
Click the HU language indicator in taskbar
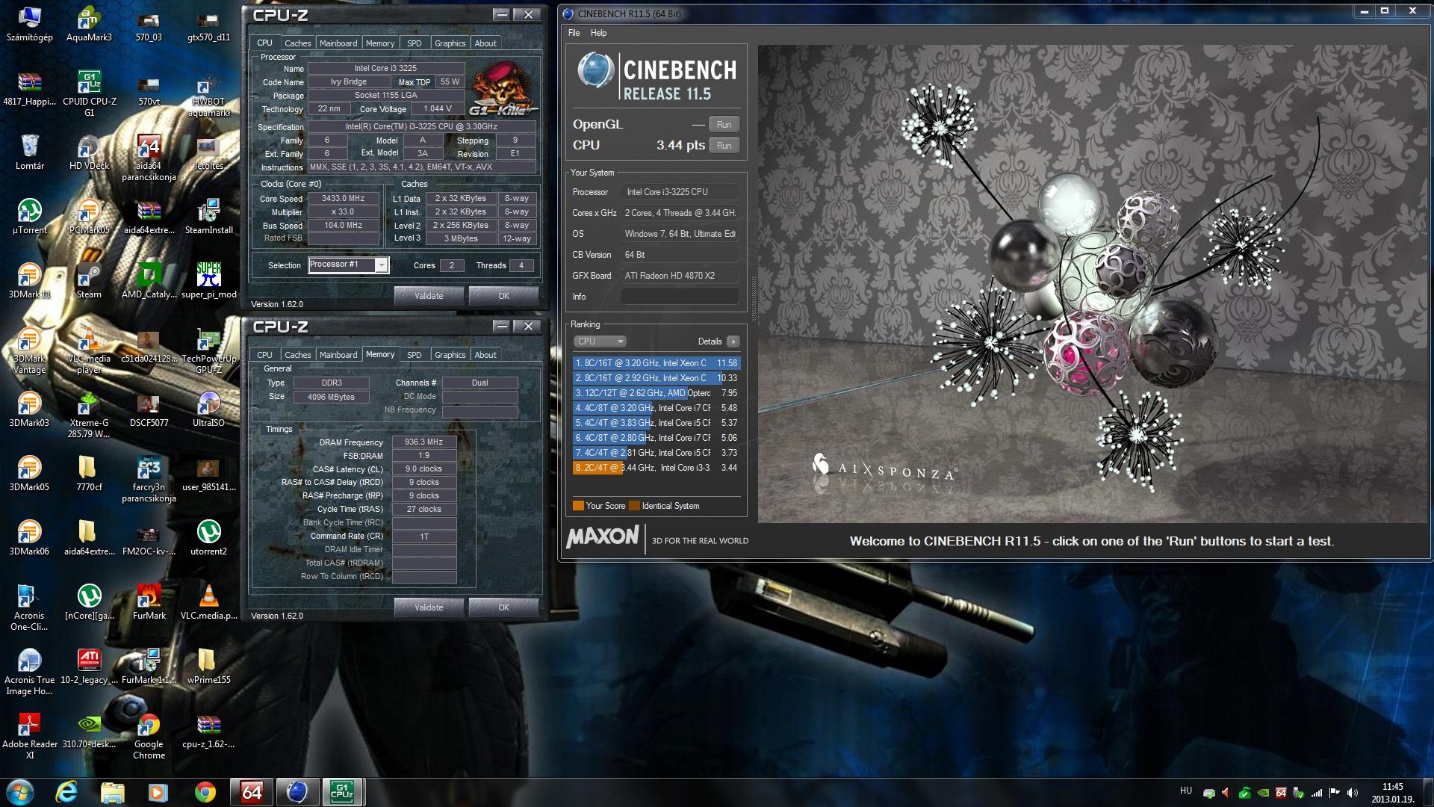click(1186, 791)
